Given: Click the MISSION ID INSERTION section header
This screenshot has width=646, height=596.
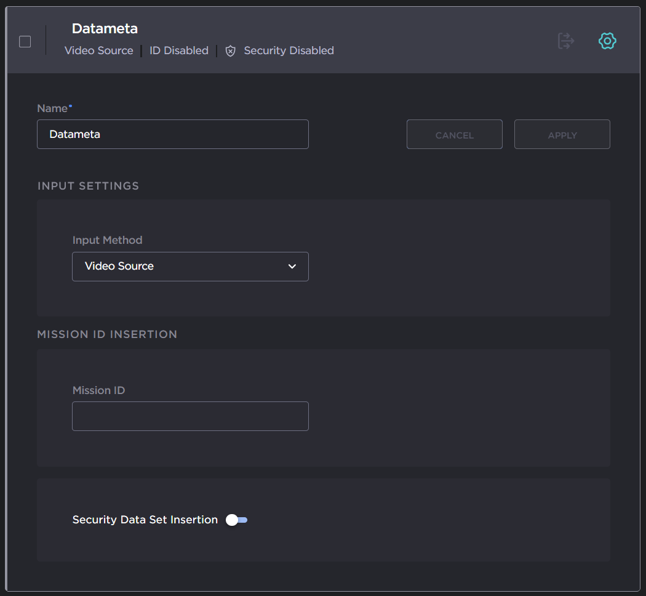Looking at the screenshot, I should (x=107, y=334).
